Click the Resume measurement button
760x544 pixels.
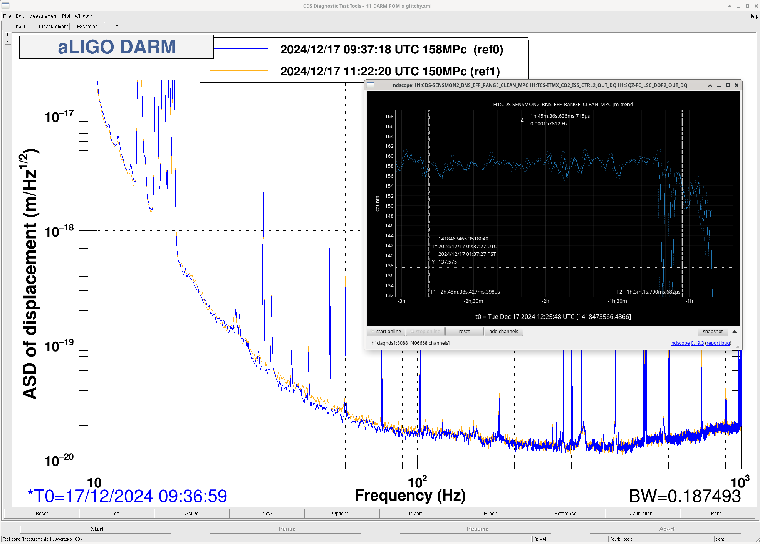pos(476,529)
